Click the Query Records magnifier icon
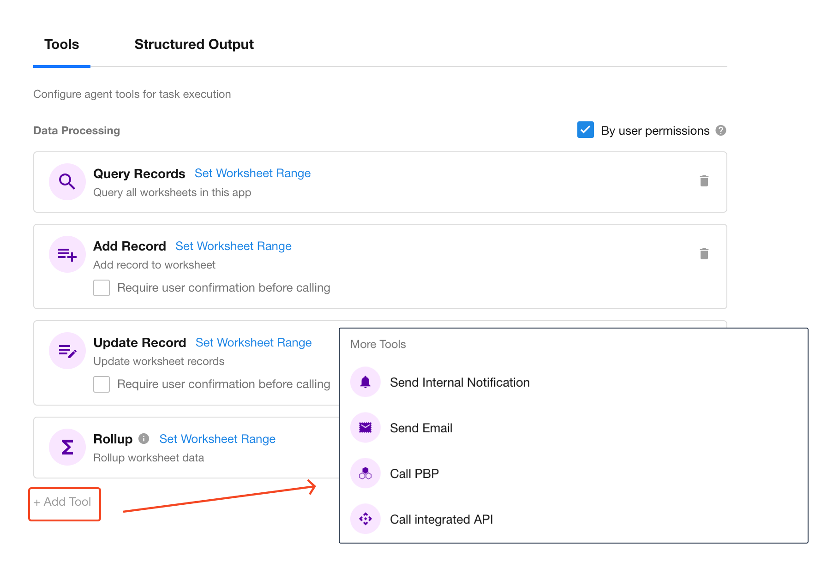This screenshot has height=562, width=827. coord(67,182)
